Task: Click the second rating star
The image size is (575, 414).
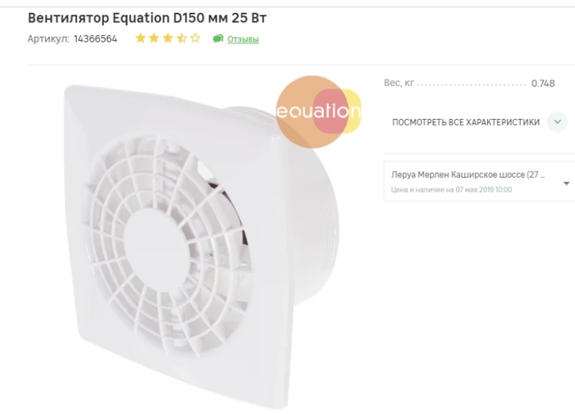Action: tap(154, 39)
